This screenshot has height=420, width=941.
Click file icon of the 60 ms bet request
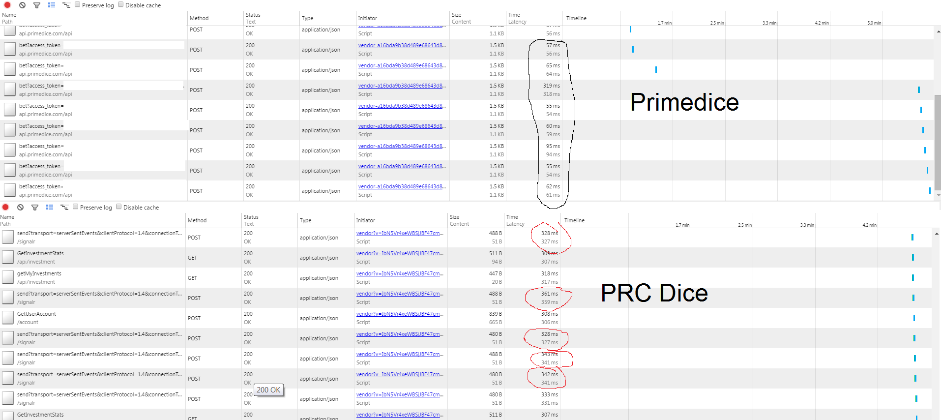[x=10, y=130]
